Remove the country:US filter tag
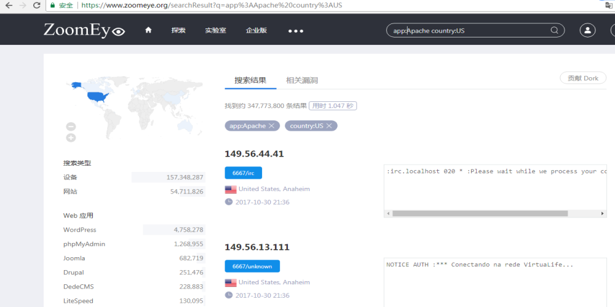This screenshot has width=615, height=307. [329, 126]
